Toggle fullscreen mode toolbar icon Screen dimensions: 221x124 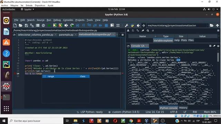coord(118,25)
